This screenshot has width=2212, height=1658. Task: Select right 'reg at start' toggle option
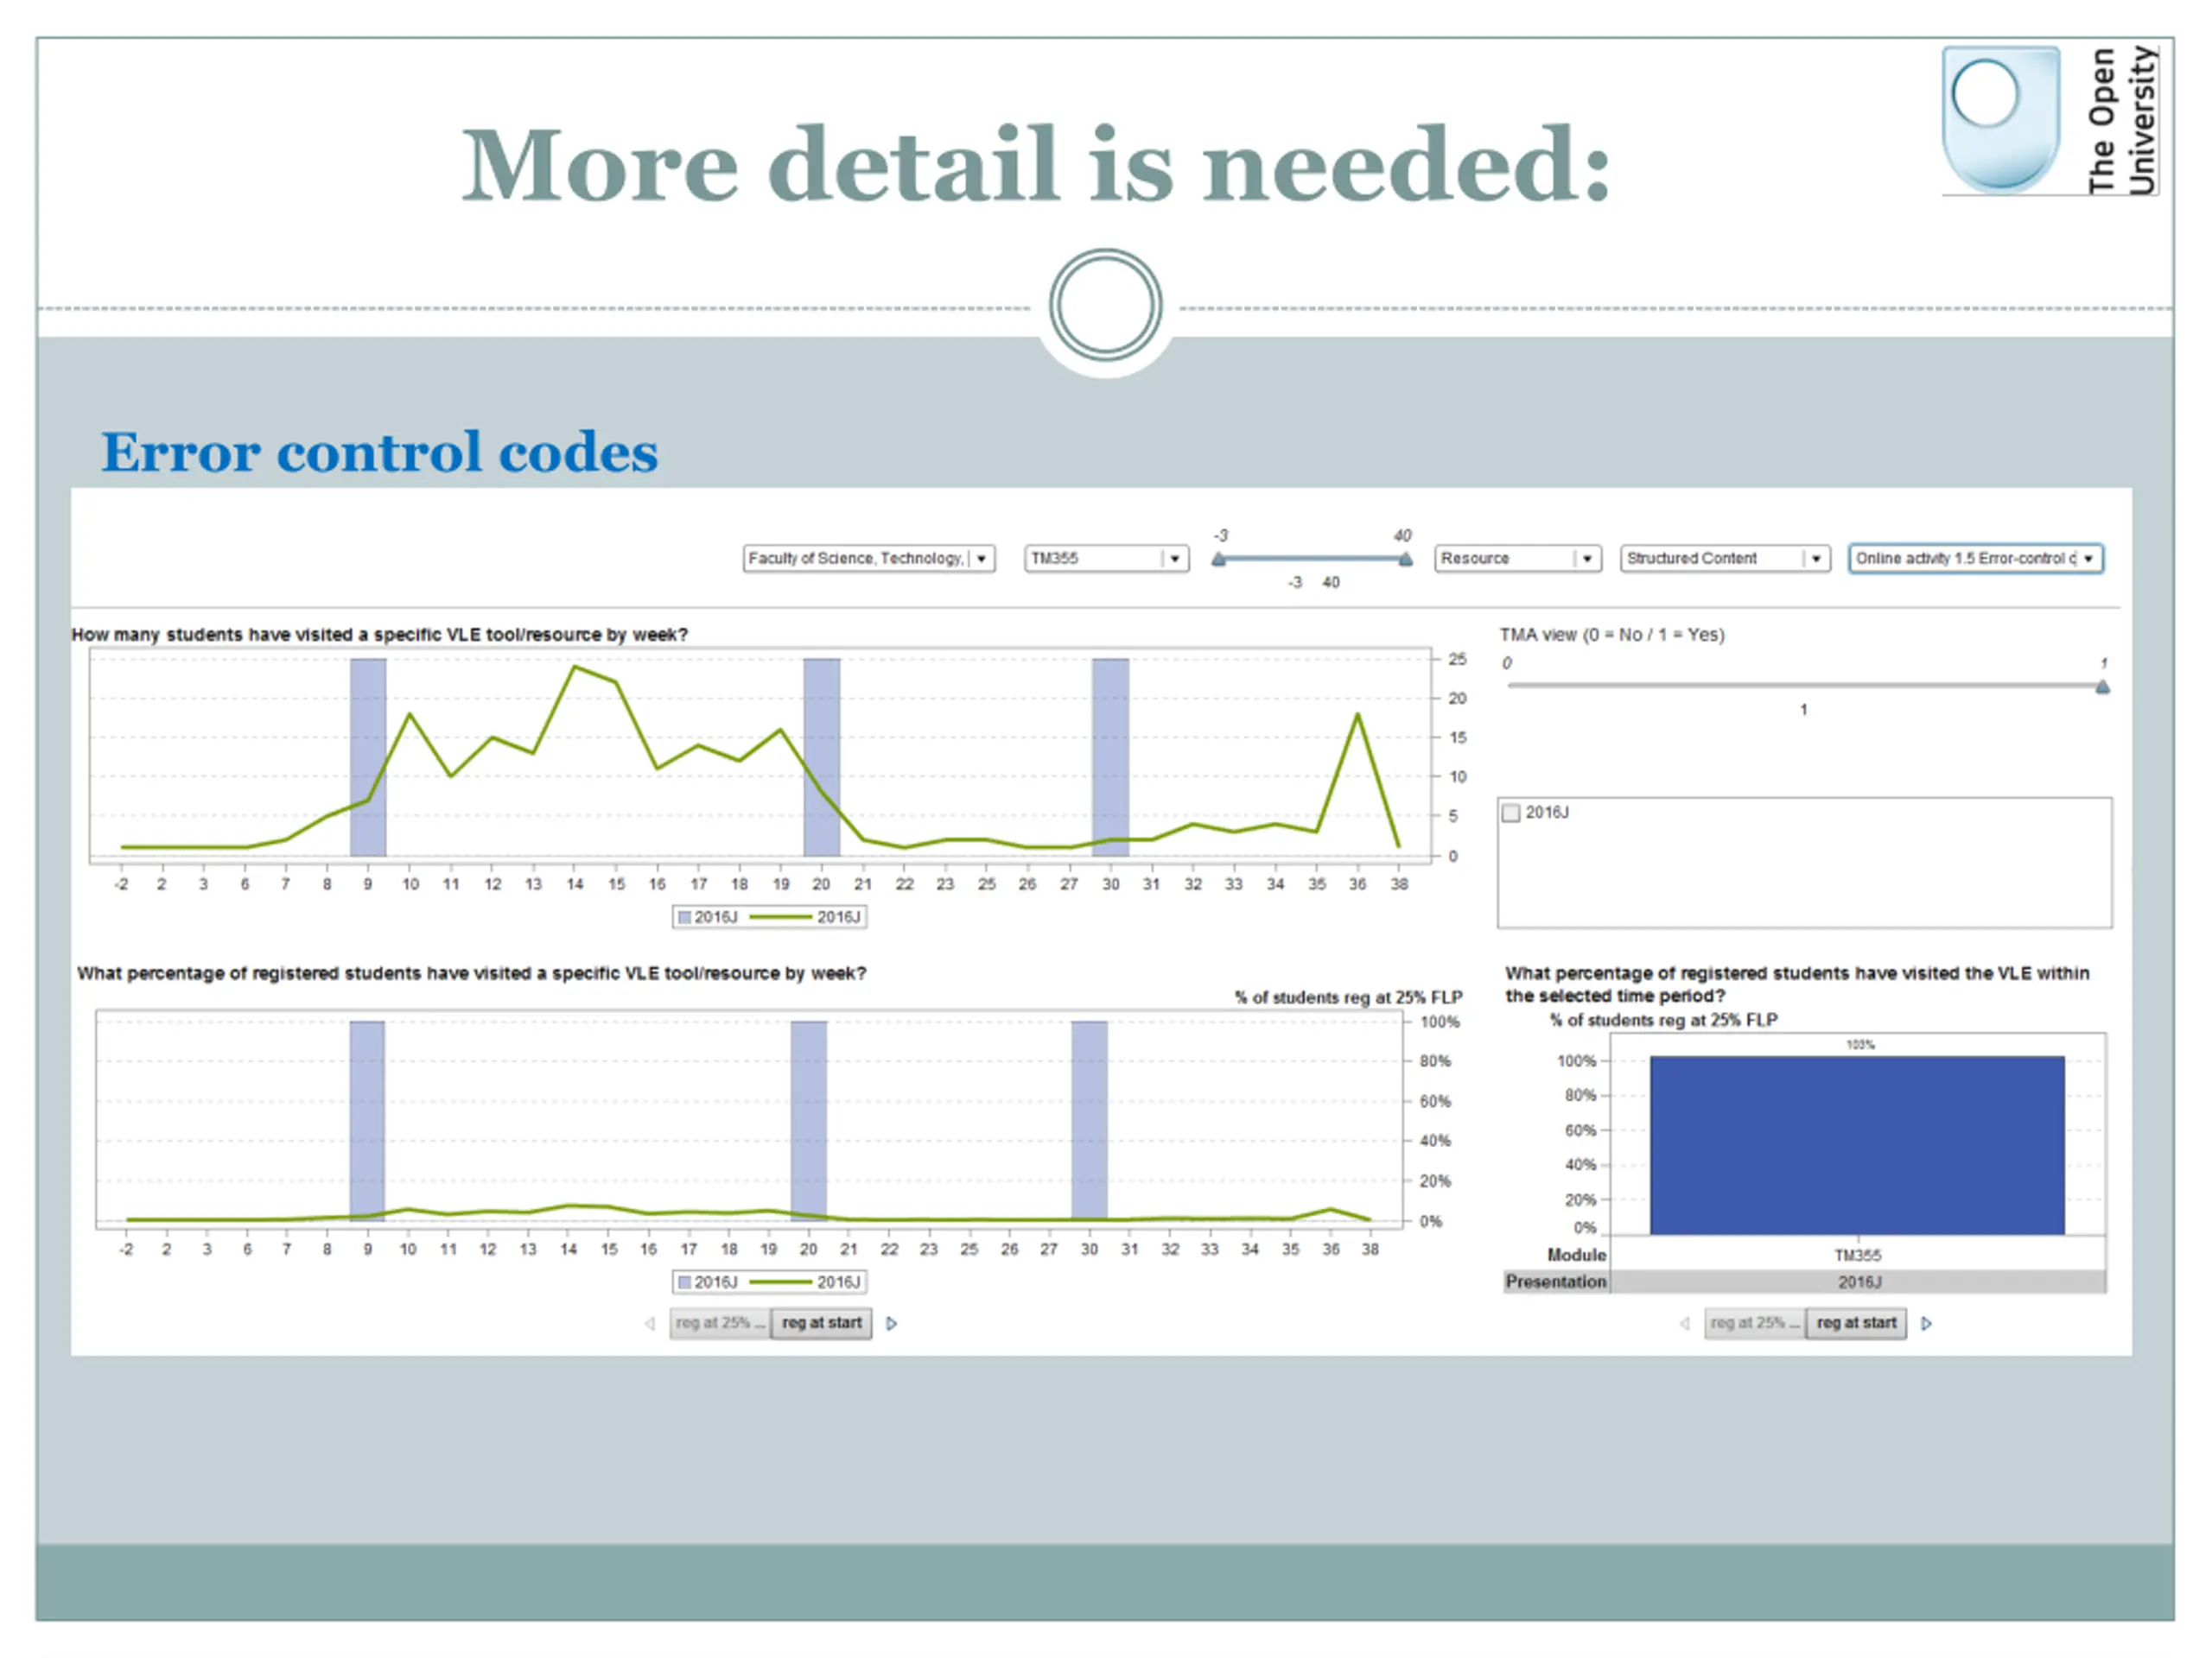(x=1856, y=1323)
